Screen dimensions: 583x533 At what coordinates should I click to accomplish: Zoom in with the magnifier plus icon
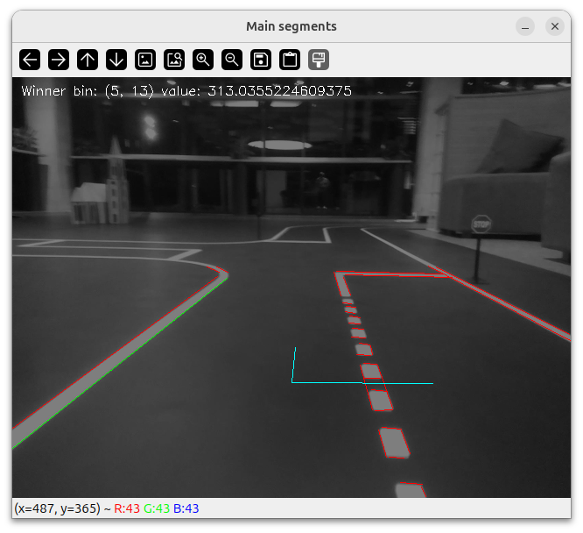coord(203,60)
